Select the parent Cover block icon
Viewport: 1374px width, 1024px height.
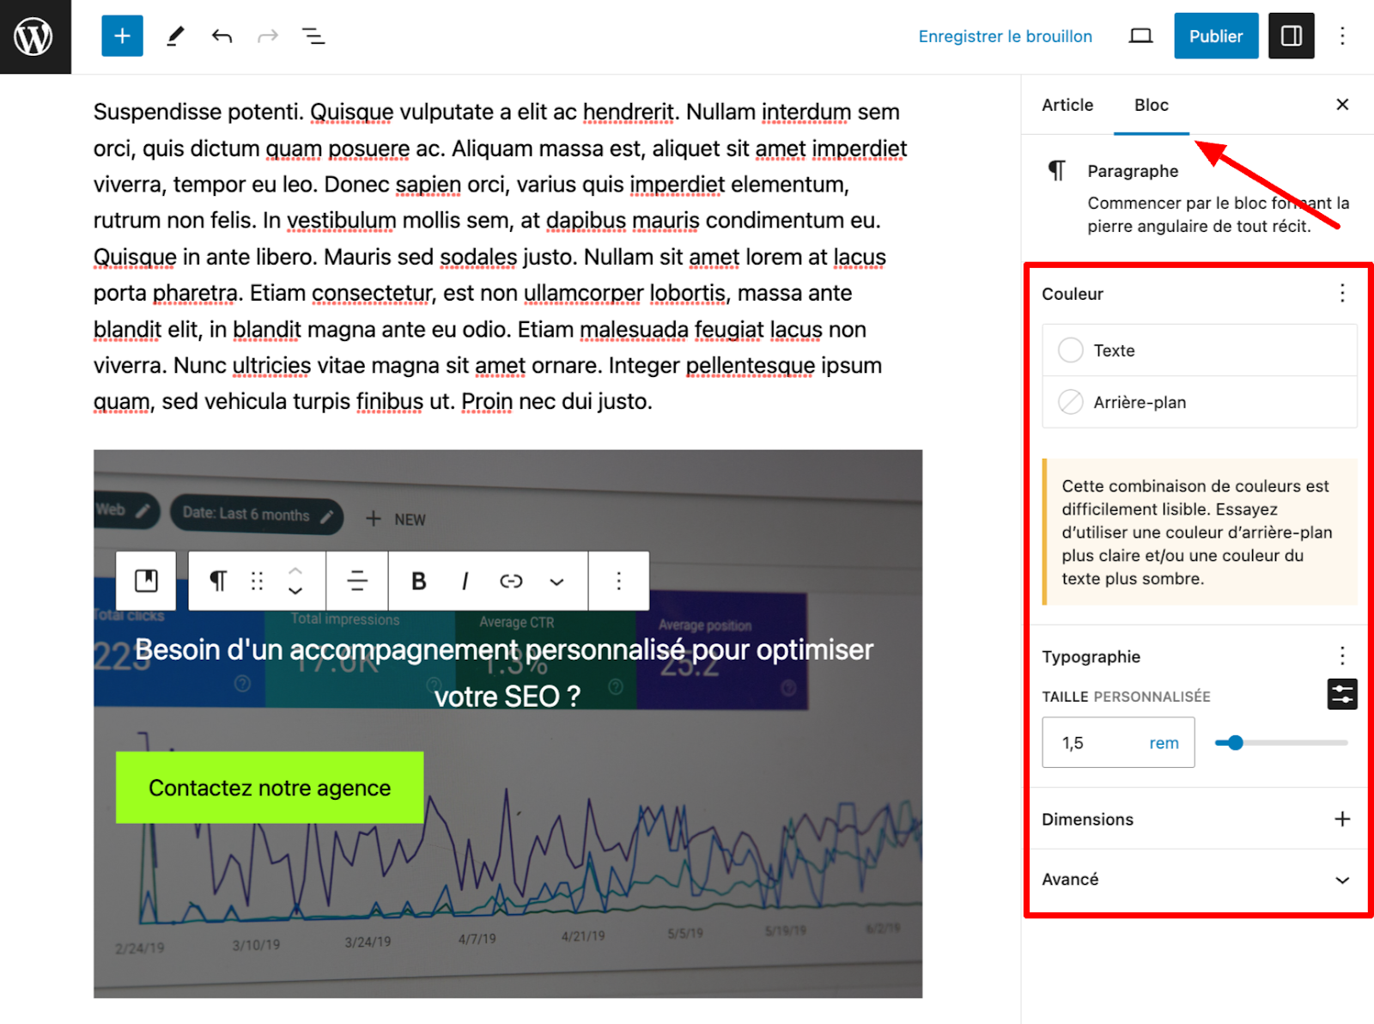click(147, 582)
